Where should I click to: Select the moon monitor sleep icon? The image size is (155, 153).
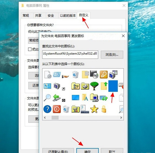point(57,86)
